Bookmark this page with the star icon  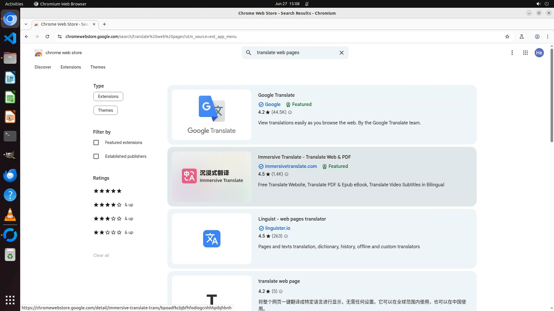click(507, 37)
